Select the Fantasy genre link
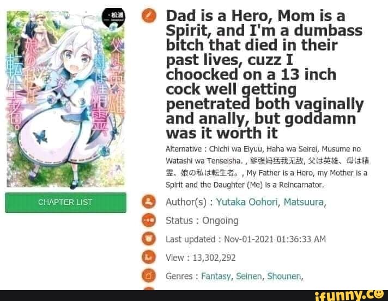The image size is (388, 301). click(x=216, y=276)
